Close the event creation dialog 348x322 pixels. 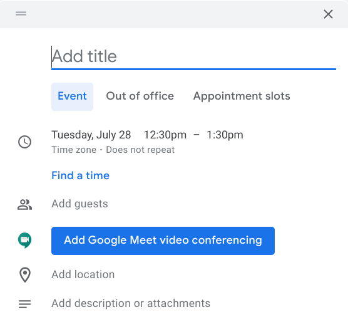pos(328,14)
